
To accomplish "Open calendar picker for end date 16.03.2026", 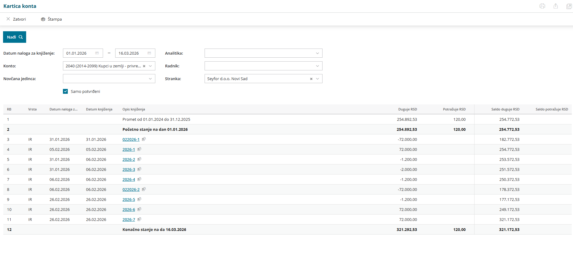I will click(x=149, y=53).
